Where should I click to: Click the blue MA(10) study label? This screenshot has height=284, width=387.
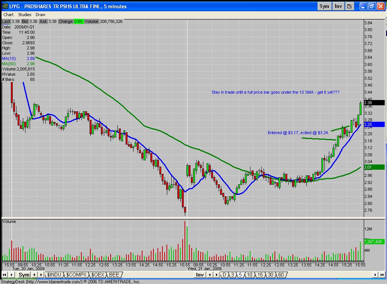[x=9, y=58]
